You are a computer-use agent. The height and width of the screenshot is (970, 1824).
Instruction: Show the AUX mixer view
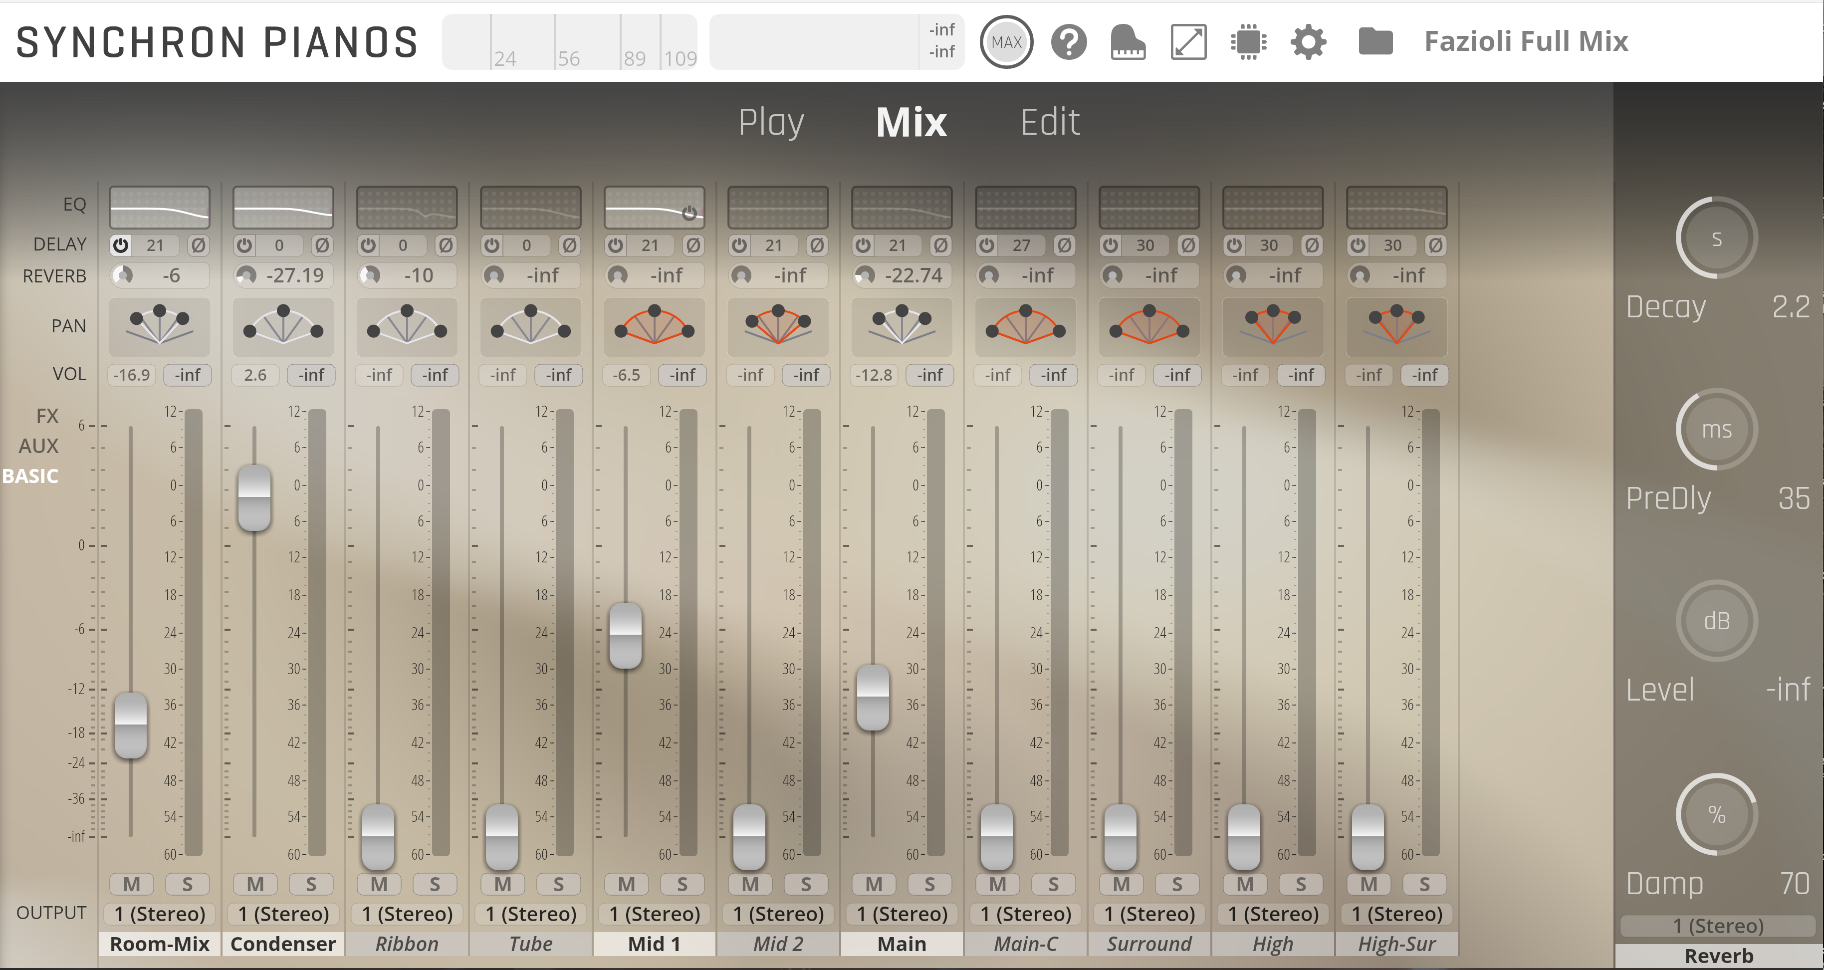[x=39, y=446]
